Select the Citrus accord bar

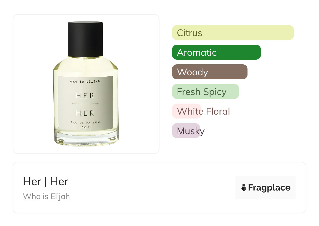point(233,33)
